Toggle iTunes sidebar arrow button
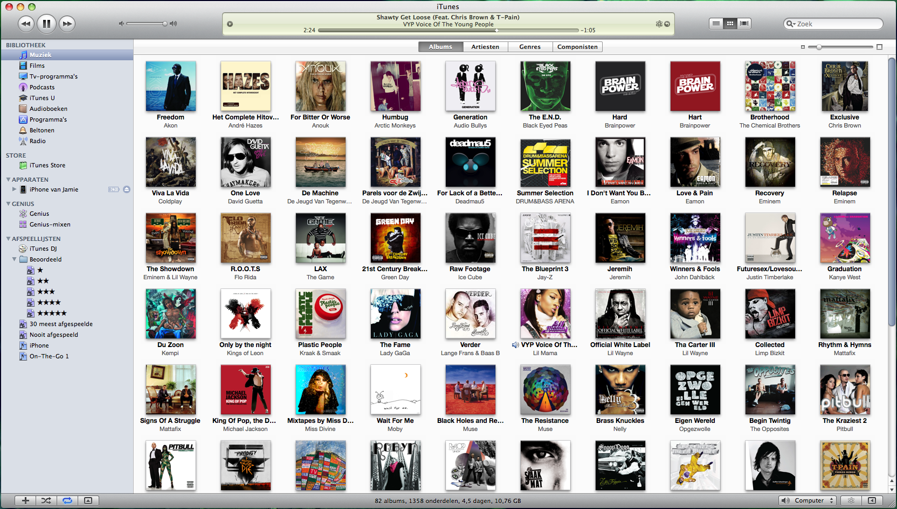Screen dimensions: 897x509 coord(872,500)
